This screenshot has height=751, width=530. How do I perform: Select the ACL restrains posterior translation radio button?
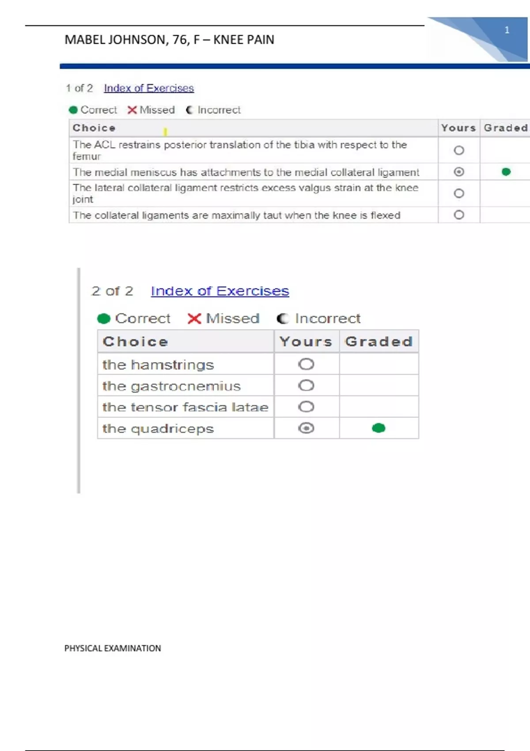pos(459,151)
